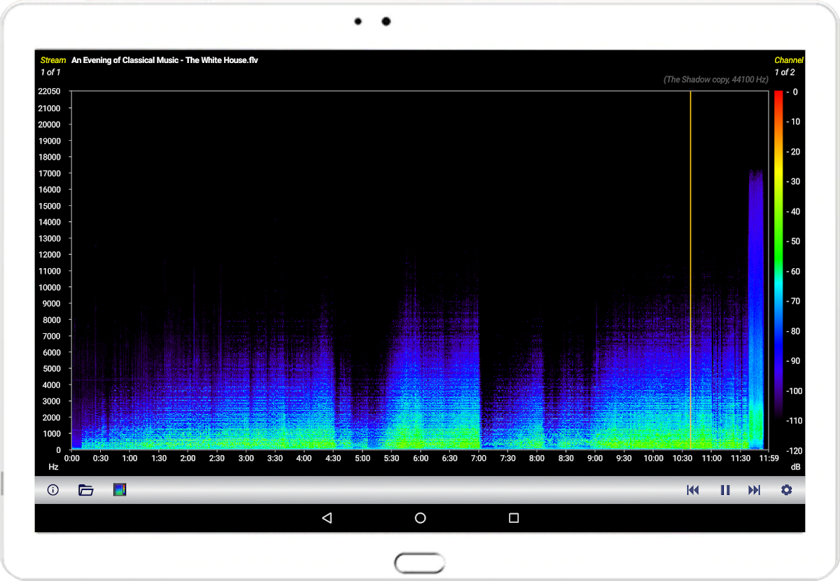This screenshot has height=581, width=840.
Task: Open the settings gear icon
Action: pyautogui.click(x=787, y=490)
